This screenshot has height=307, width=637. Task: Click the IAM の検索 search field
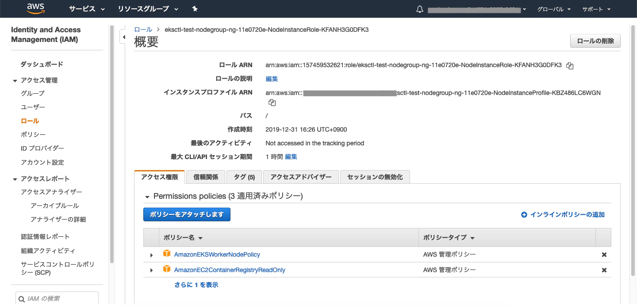[57, 298]
